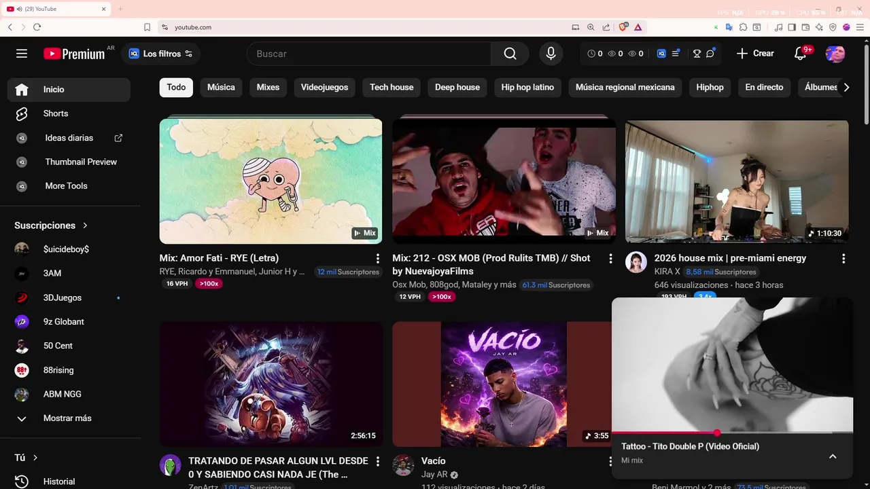Open options menu for Amor Fati mix
The width and height of the screenshot is (870, 489).
pos(377,259)
